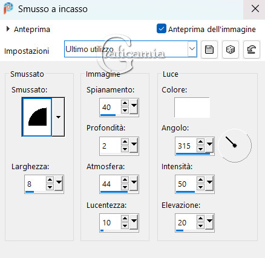Open the Atmosfera slider dropdown arrow
The width and height of the screenshot is (265, 258).
click(134, 183)
